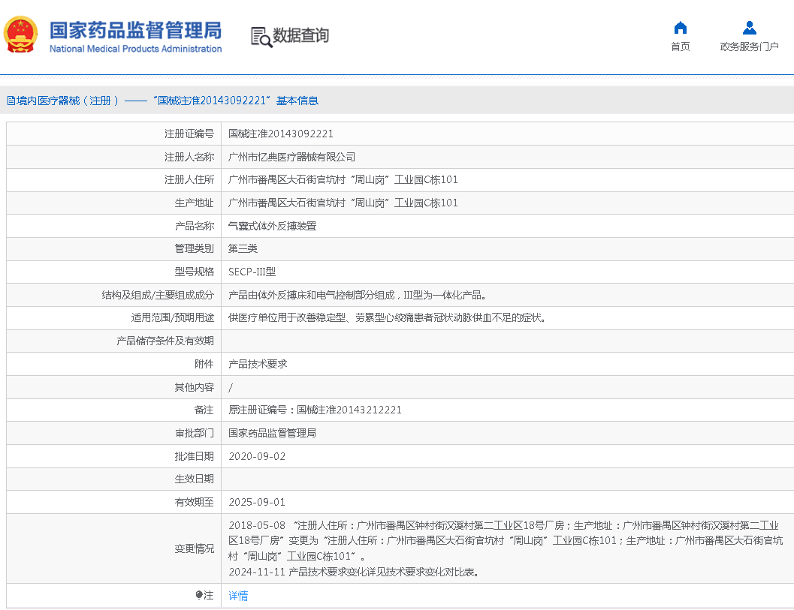Image resolution: width=794 pixels, height=610 pixels.
Task: Click the 数据查询 magnifier document icon
Action: tap(261, 36)
